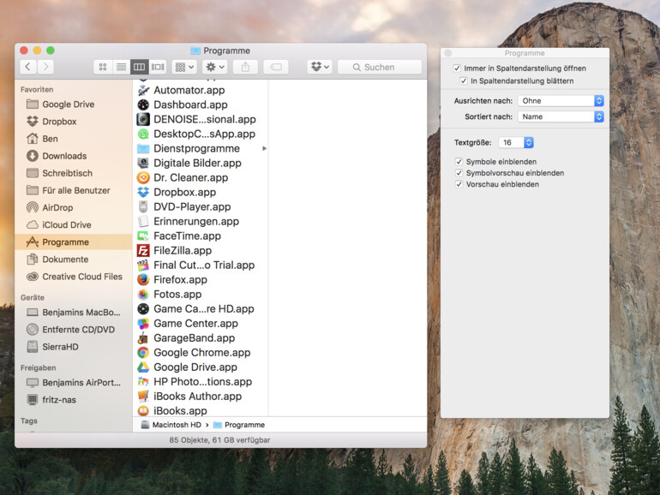Select iCloud Drive in sidebar
660x495 pixels.
coord(66,225)
